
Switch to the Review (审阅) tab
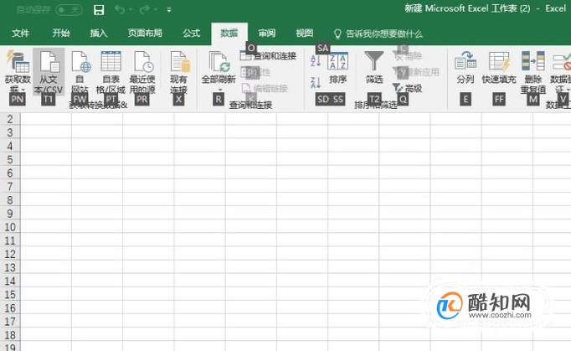click(267, 34)
